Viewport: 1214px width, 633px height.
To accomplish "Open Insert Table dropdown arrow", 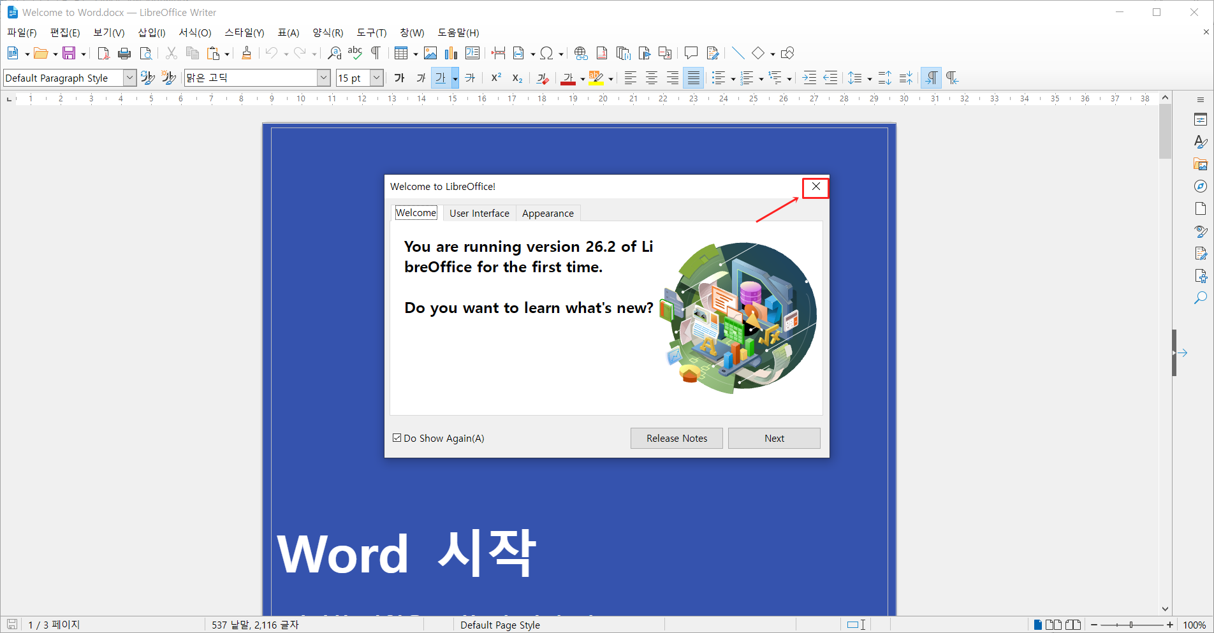I will pyautogui.click(x=416, y=54).
